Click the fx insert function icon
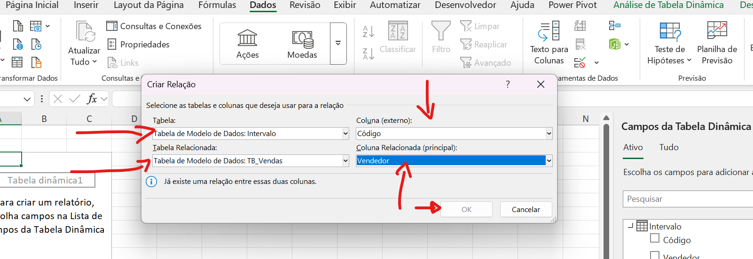 [92, 99]
